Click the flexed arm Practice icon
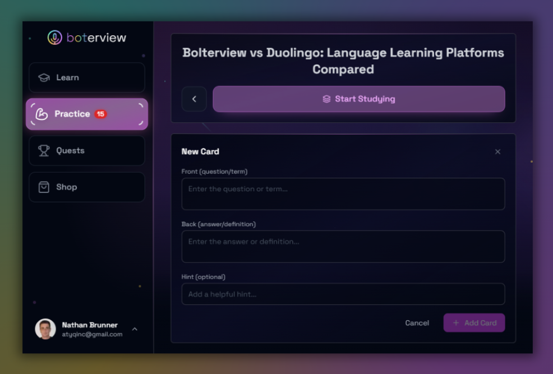 (42, 114)
